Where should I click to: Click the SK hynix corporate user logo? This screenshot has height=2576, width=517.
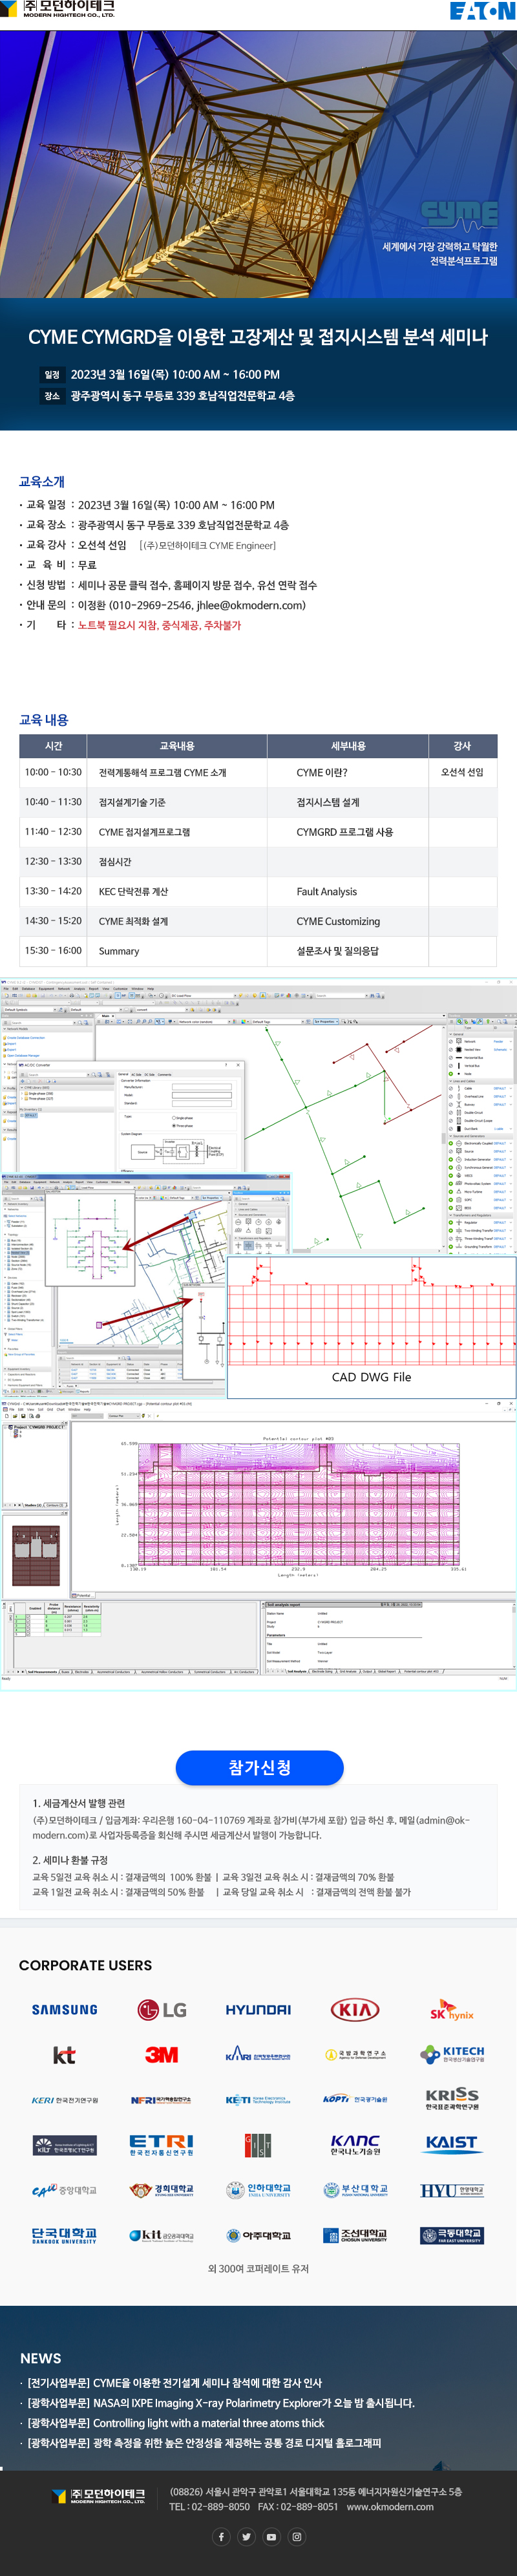[x=452, y=2011]
